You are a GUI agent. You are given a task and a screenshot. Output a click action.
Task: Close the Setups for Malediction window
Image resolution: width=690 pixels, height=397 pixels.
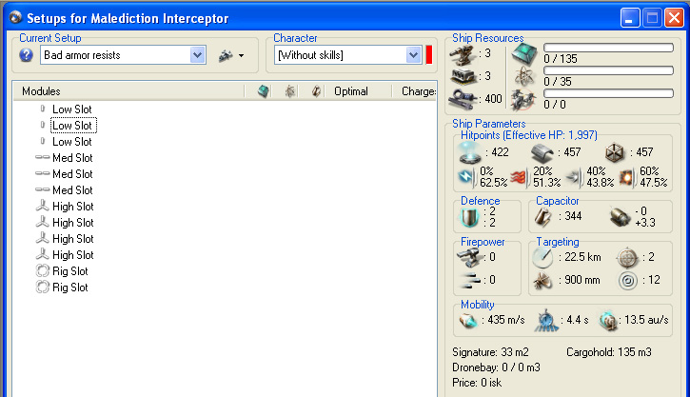[674, 18]
